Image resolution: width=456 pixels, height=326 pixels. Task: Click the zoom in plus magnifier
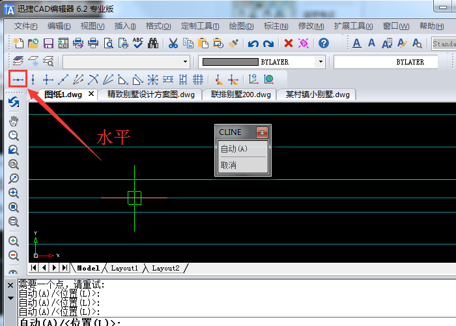click(13, 241)
